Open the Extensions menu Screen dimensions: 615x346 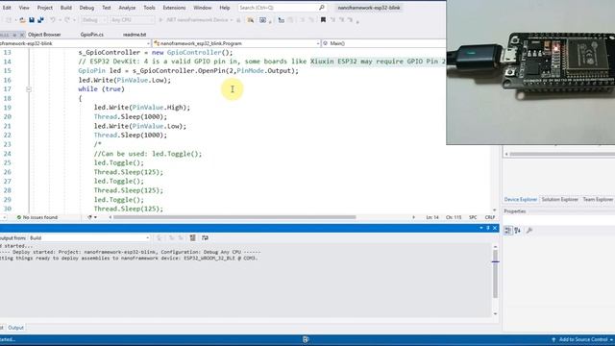point(174,8)
